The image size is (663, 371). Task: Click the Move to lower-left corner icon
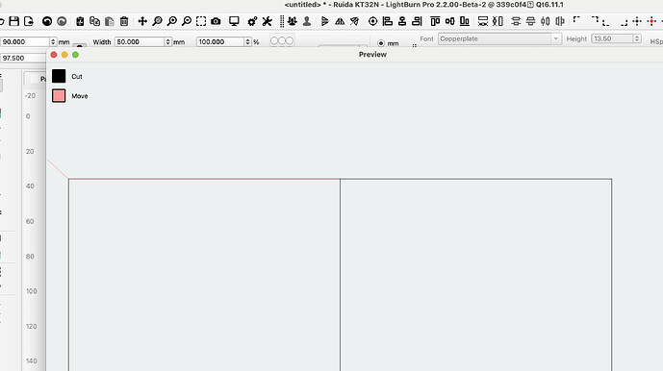point(606,23)
